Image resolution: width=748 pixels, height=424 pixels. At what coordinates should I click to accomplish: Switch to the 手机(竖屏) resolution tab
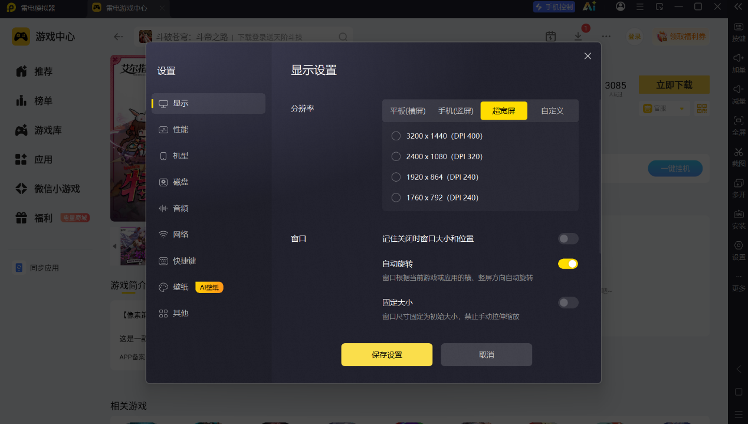[456, 111]
